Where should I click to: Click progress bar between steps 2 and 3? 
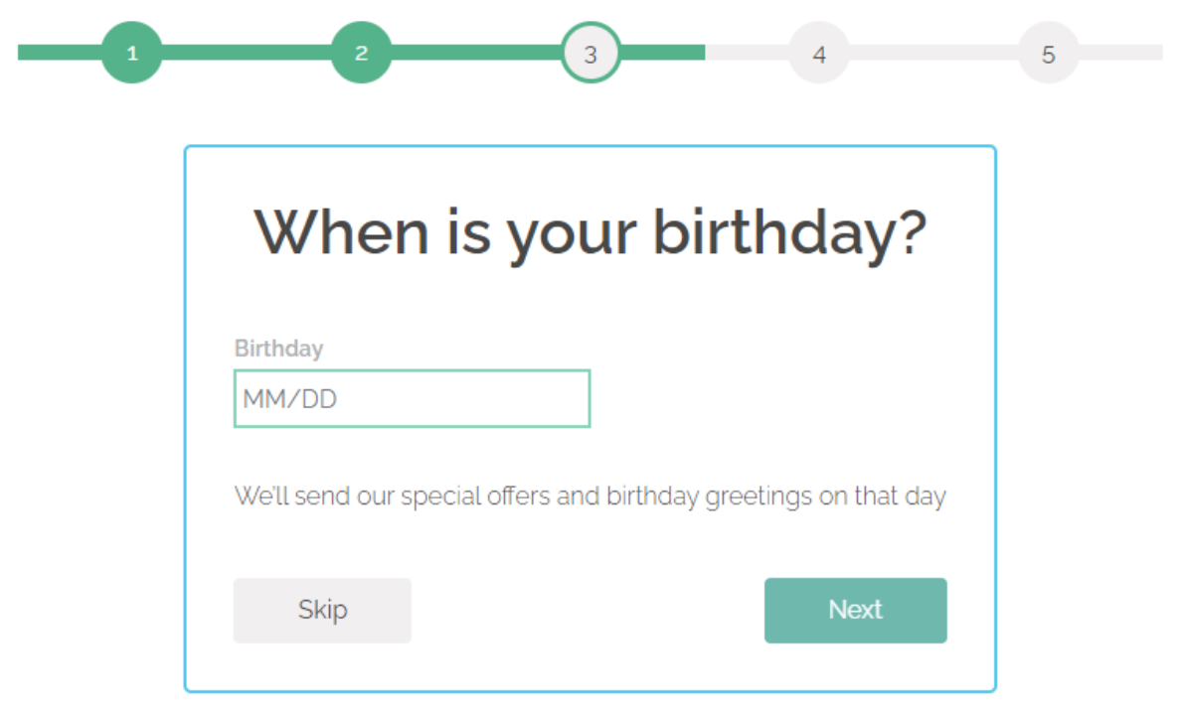(x=476, y=53)
